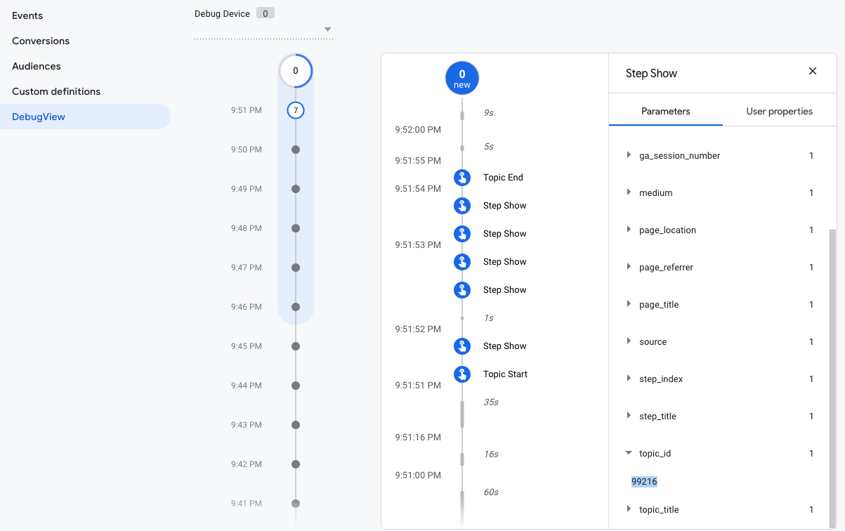Viewport: 845px width, 531px height.
Task: Go to Custom definitions in sidebar
Action: click(x=56, y=91)
